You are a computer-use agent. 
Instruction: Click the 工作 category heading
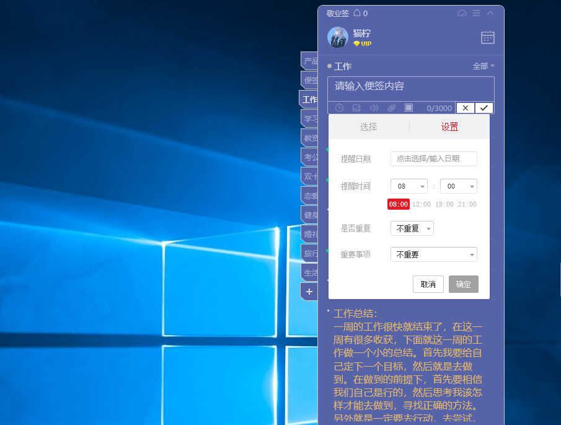coord(342,66)
